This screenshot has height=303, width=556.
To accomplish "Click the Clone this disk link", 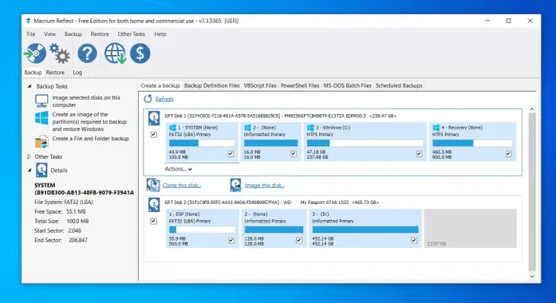I will point(182,185).
